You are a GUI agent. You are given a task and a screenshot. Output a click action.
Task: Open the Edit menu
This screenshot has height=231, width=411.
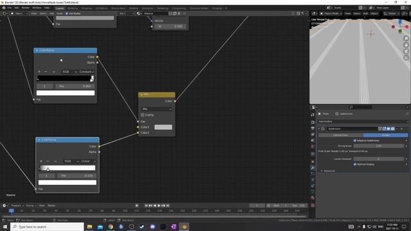17,8
